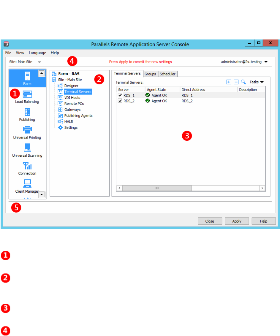Switch to the Groups tab
Screen dimensions: 280x336
click(x=150, y=74)
